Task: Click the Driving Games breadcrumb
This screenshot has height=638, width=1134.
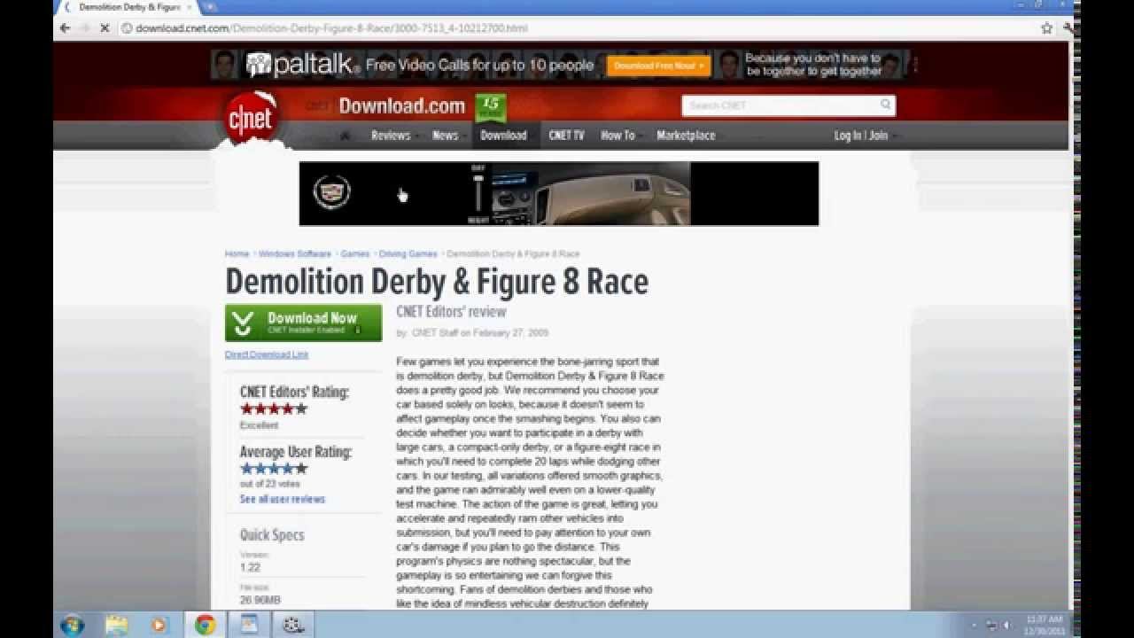Action: [x=408, y=254]
